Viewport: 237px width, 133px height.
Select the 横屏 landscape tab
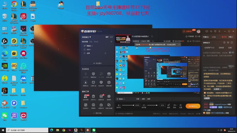point(107,37)
